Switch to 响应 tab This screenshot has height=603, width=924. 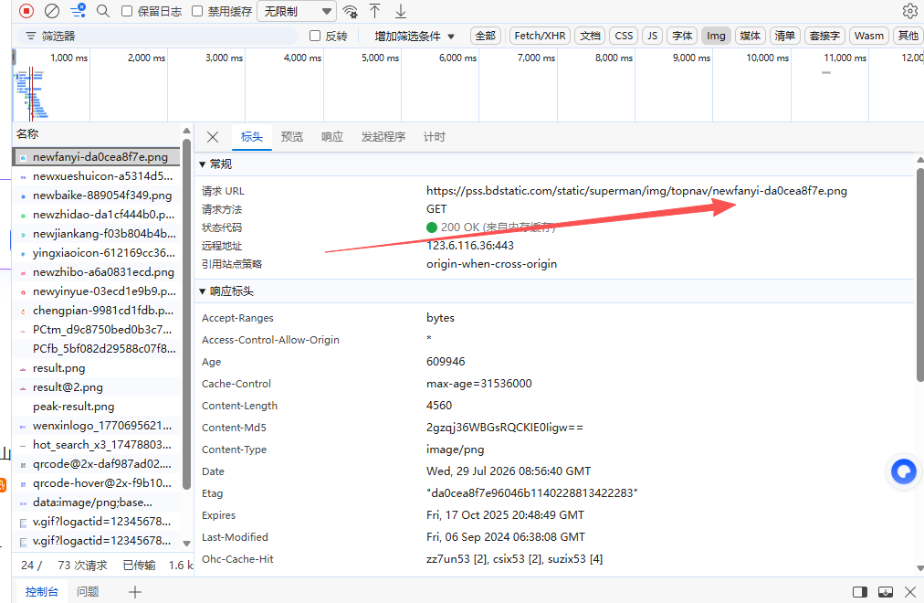pos(331,137)
